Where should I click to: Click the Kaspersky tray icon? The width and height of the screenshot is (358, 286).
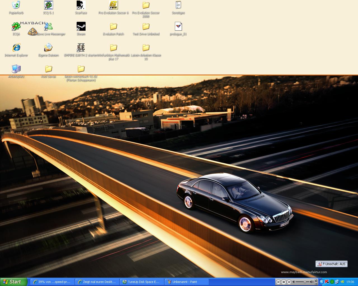click(x=327, y=282)
